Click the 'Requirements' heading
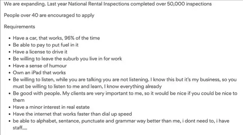 pyautogui.click(x=19, y=27)
